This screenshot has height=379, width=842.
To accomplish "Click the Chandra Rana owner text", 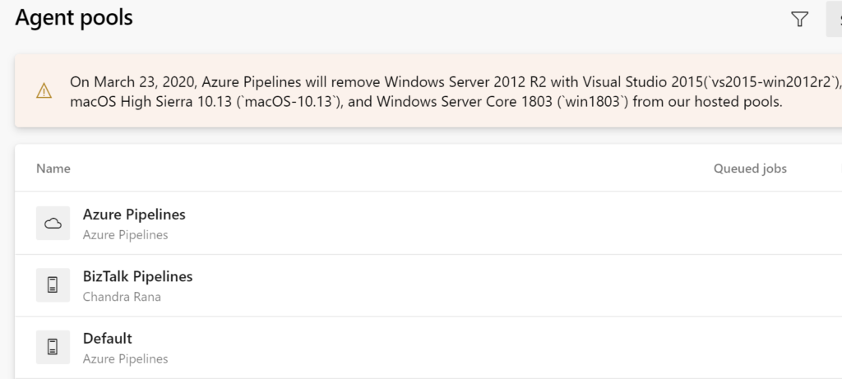I will click(122, 296).
